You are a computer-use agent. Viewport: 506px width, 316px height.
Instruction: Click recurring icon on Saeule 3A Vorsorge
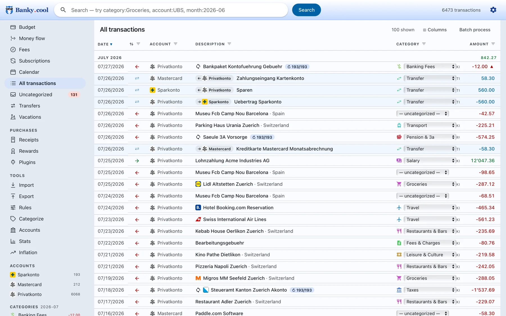[x=198, y=137]
